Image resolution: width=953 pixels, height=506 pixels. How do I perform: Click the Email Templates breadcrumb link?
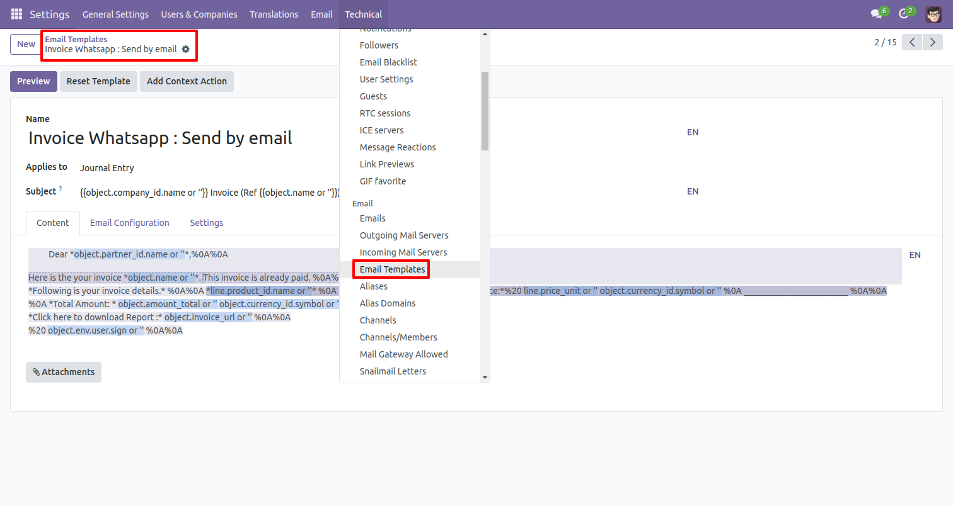[x=76, y=39]
